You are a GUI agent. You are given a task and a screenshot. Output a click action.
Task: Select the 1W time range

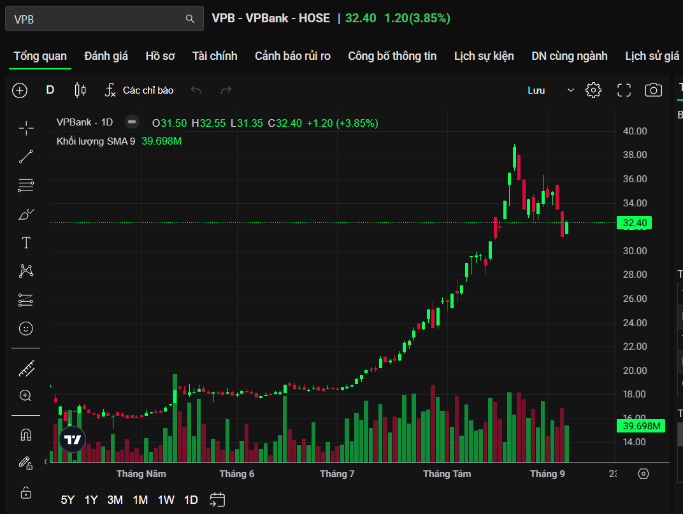tap(166, 499)
